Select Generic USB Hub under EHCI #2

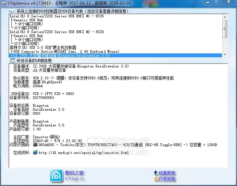[x=28, y=36]
